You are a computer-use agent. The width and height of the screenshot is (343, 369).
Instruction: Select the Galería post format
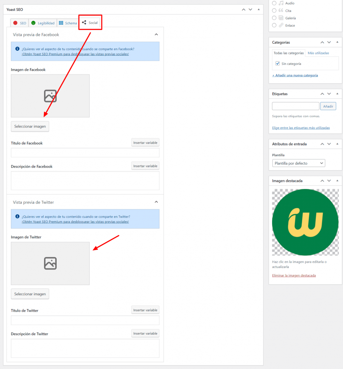pos(274,18)
